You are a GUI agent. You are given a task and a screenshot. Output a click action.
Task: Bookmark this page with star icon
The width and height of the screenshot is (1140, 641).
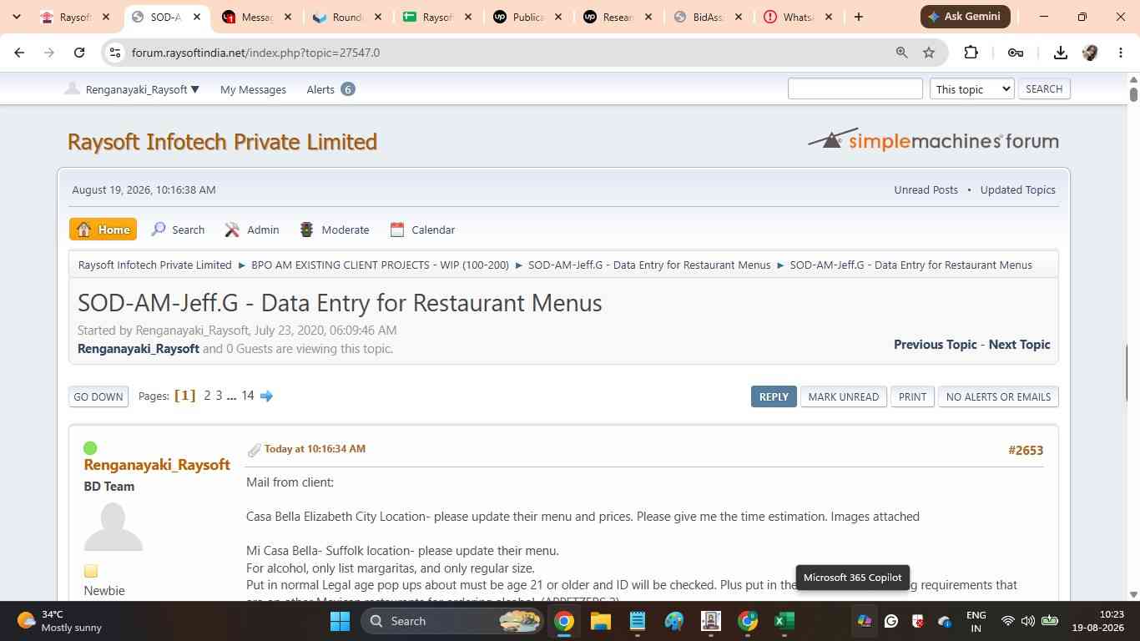(x=929, y=53)
